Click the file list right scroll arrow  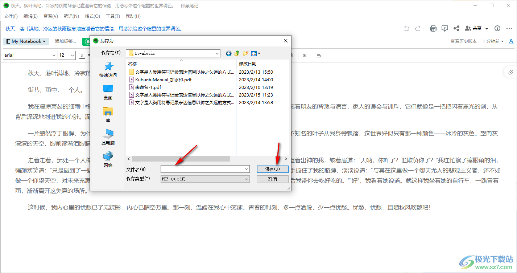287,159
